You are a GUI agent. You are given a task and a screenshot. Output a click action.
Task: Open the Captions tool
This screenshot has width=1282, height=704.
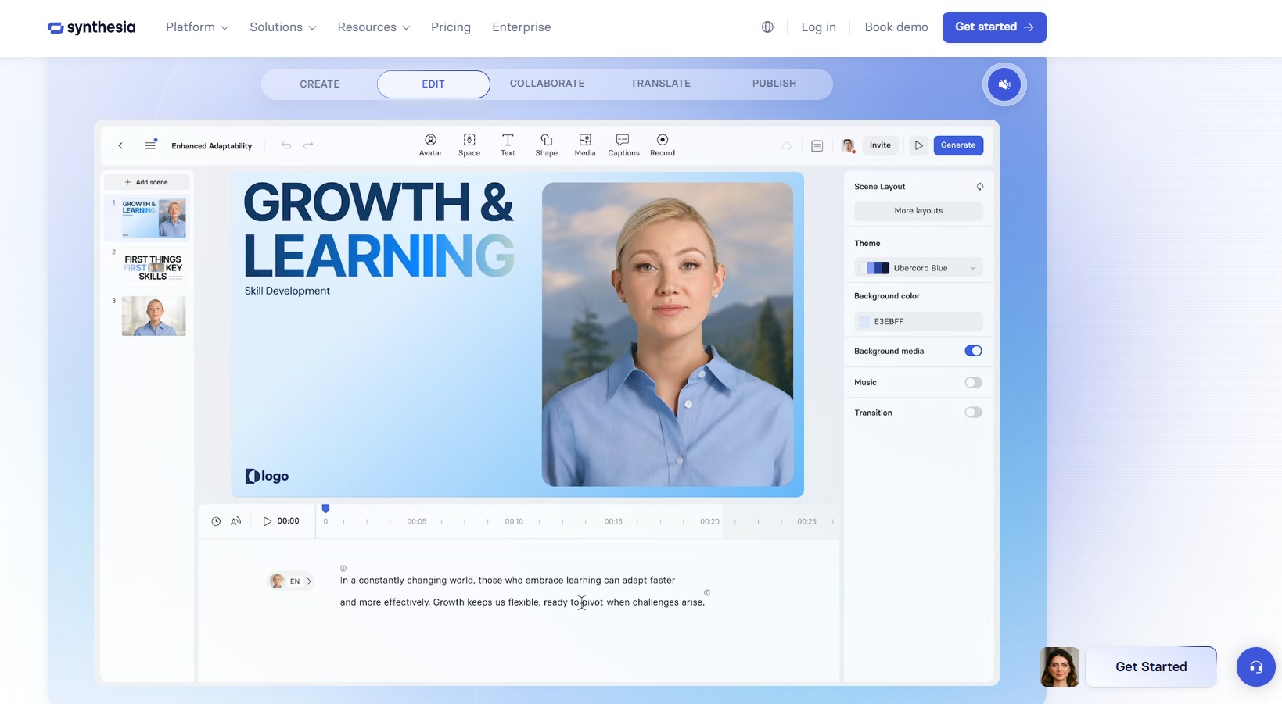pyautogui.click(x=623, y=145)
